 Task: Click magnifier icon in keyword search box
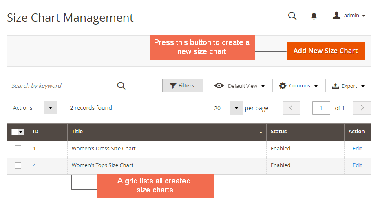[x=122, y=86]
